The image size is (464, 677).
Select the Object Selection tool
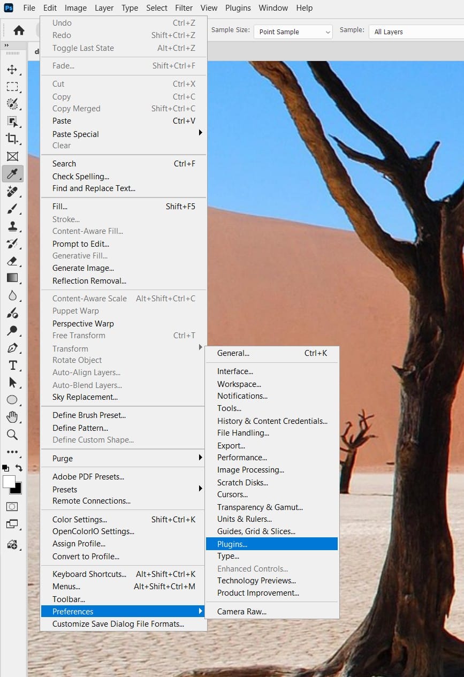click(12, 121)
